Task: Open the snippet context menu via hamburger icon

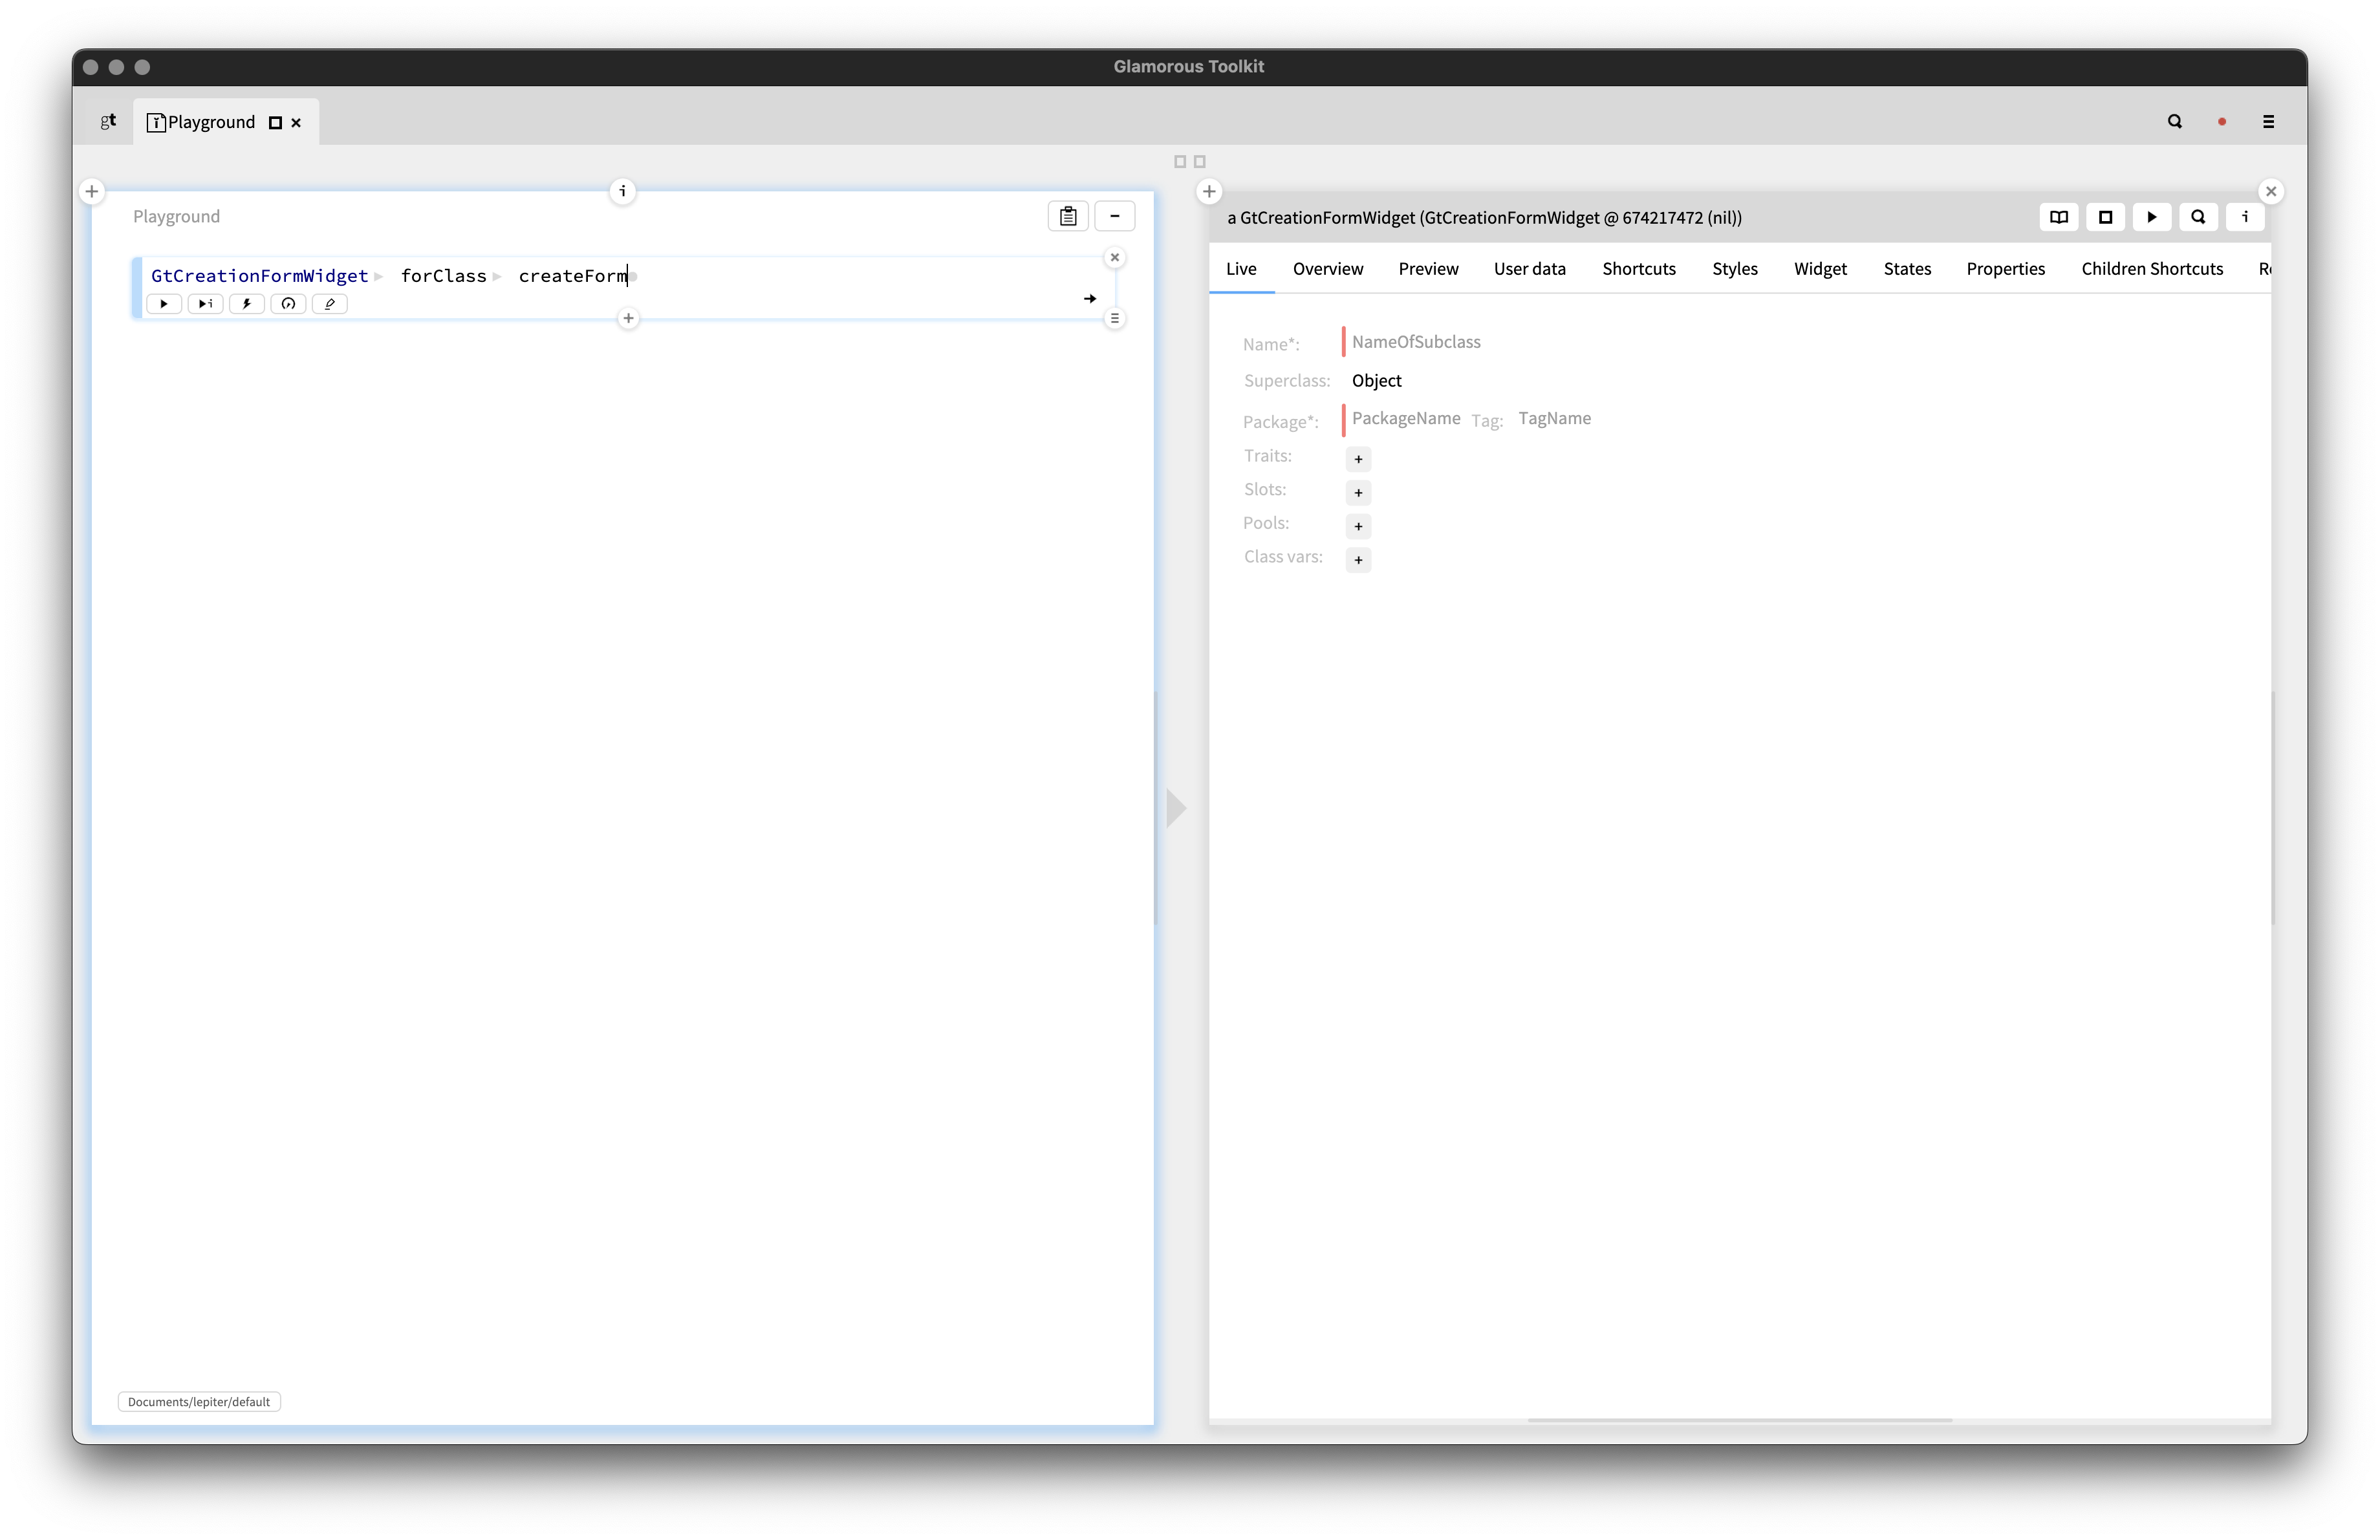Action: 1115,318
